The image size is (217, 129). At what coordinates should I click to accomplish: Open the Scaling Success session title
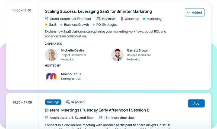(98, 11)
